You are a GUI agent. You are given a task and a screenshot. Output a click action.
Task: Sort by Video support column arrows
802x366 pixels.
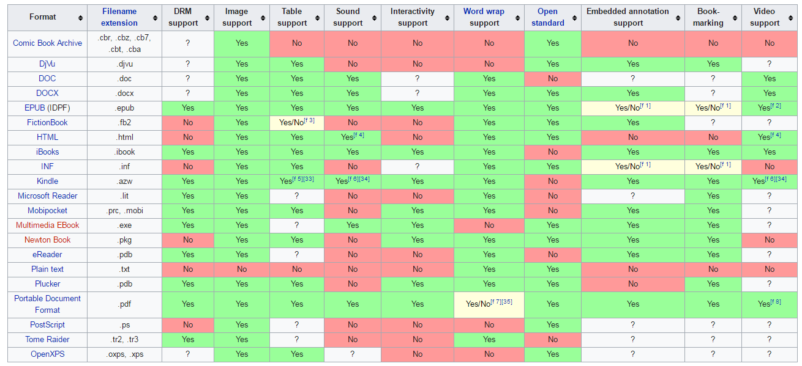click(791, 18)
